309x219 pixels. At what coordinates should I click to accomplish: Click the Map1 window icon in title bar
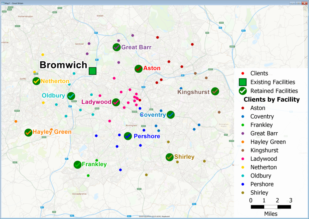point(3,3)
